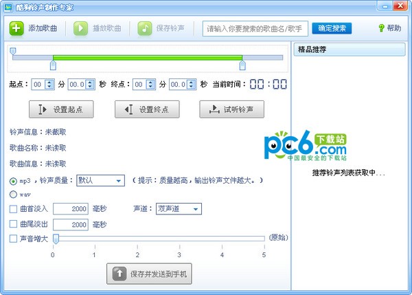Click the 精品推荐 panel header
This screenshot has height=295, width=412.
click(350, 50)
